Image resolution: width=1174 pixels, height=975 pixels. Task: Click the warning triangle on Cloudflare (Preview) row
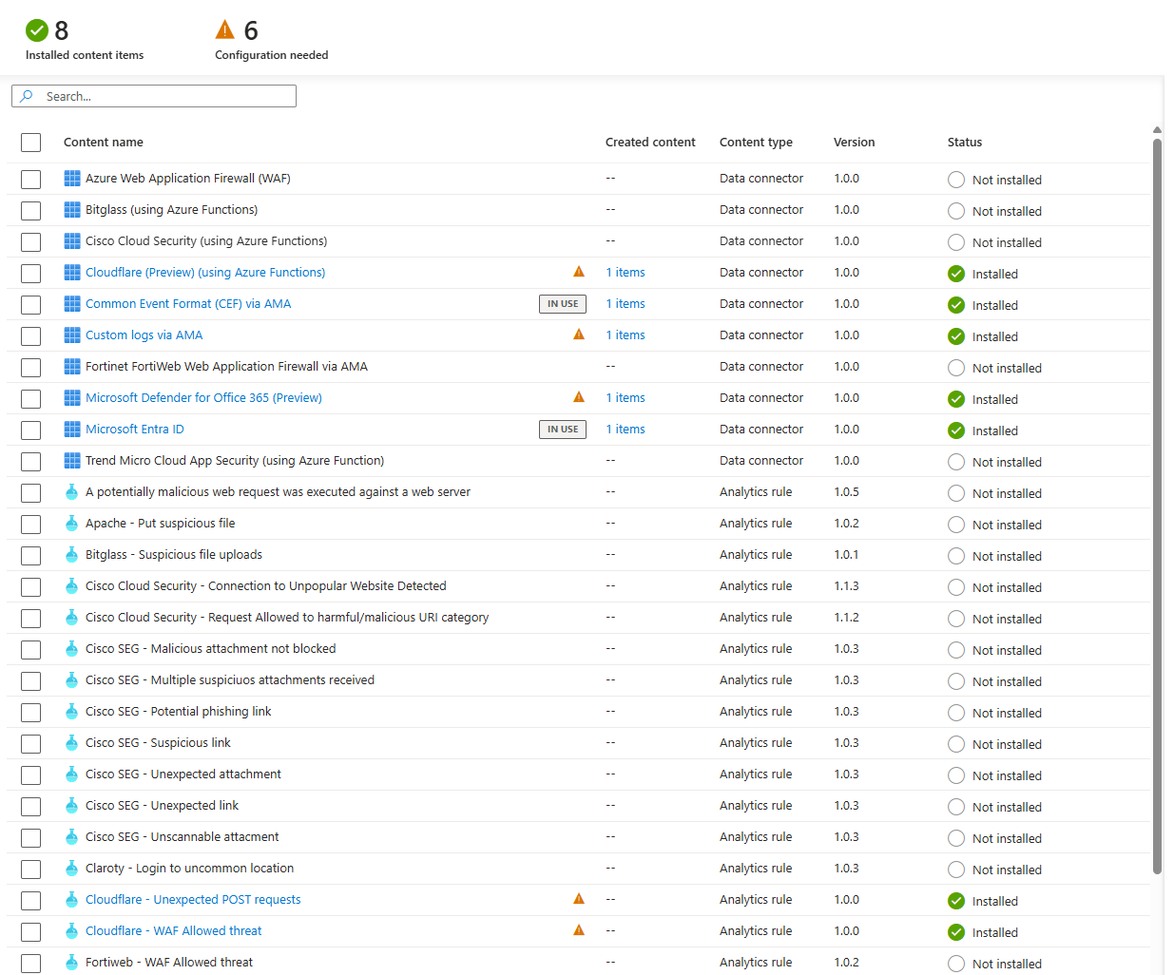click(x=579, y=272)
